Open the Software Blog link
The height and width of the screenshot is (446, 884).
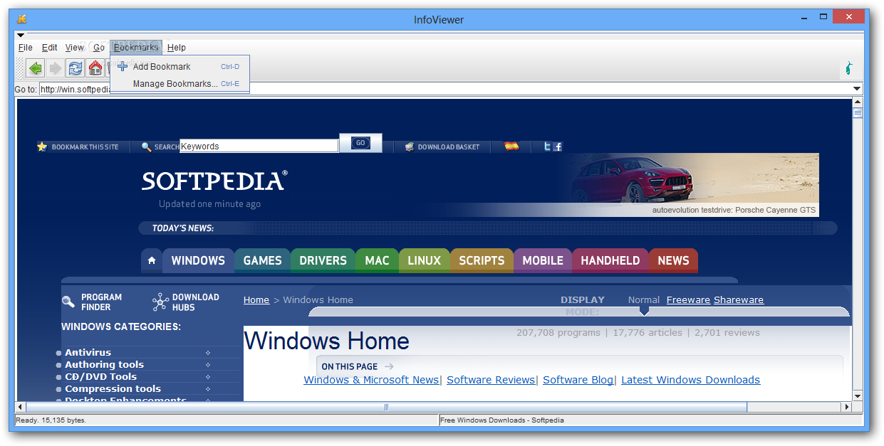coord(578,380)
